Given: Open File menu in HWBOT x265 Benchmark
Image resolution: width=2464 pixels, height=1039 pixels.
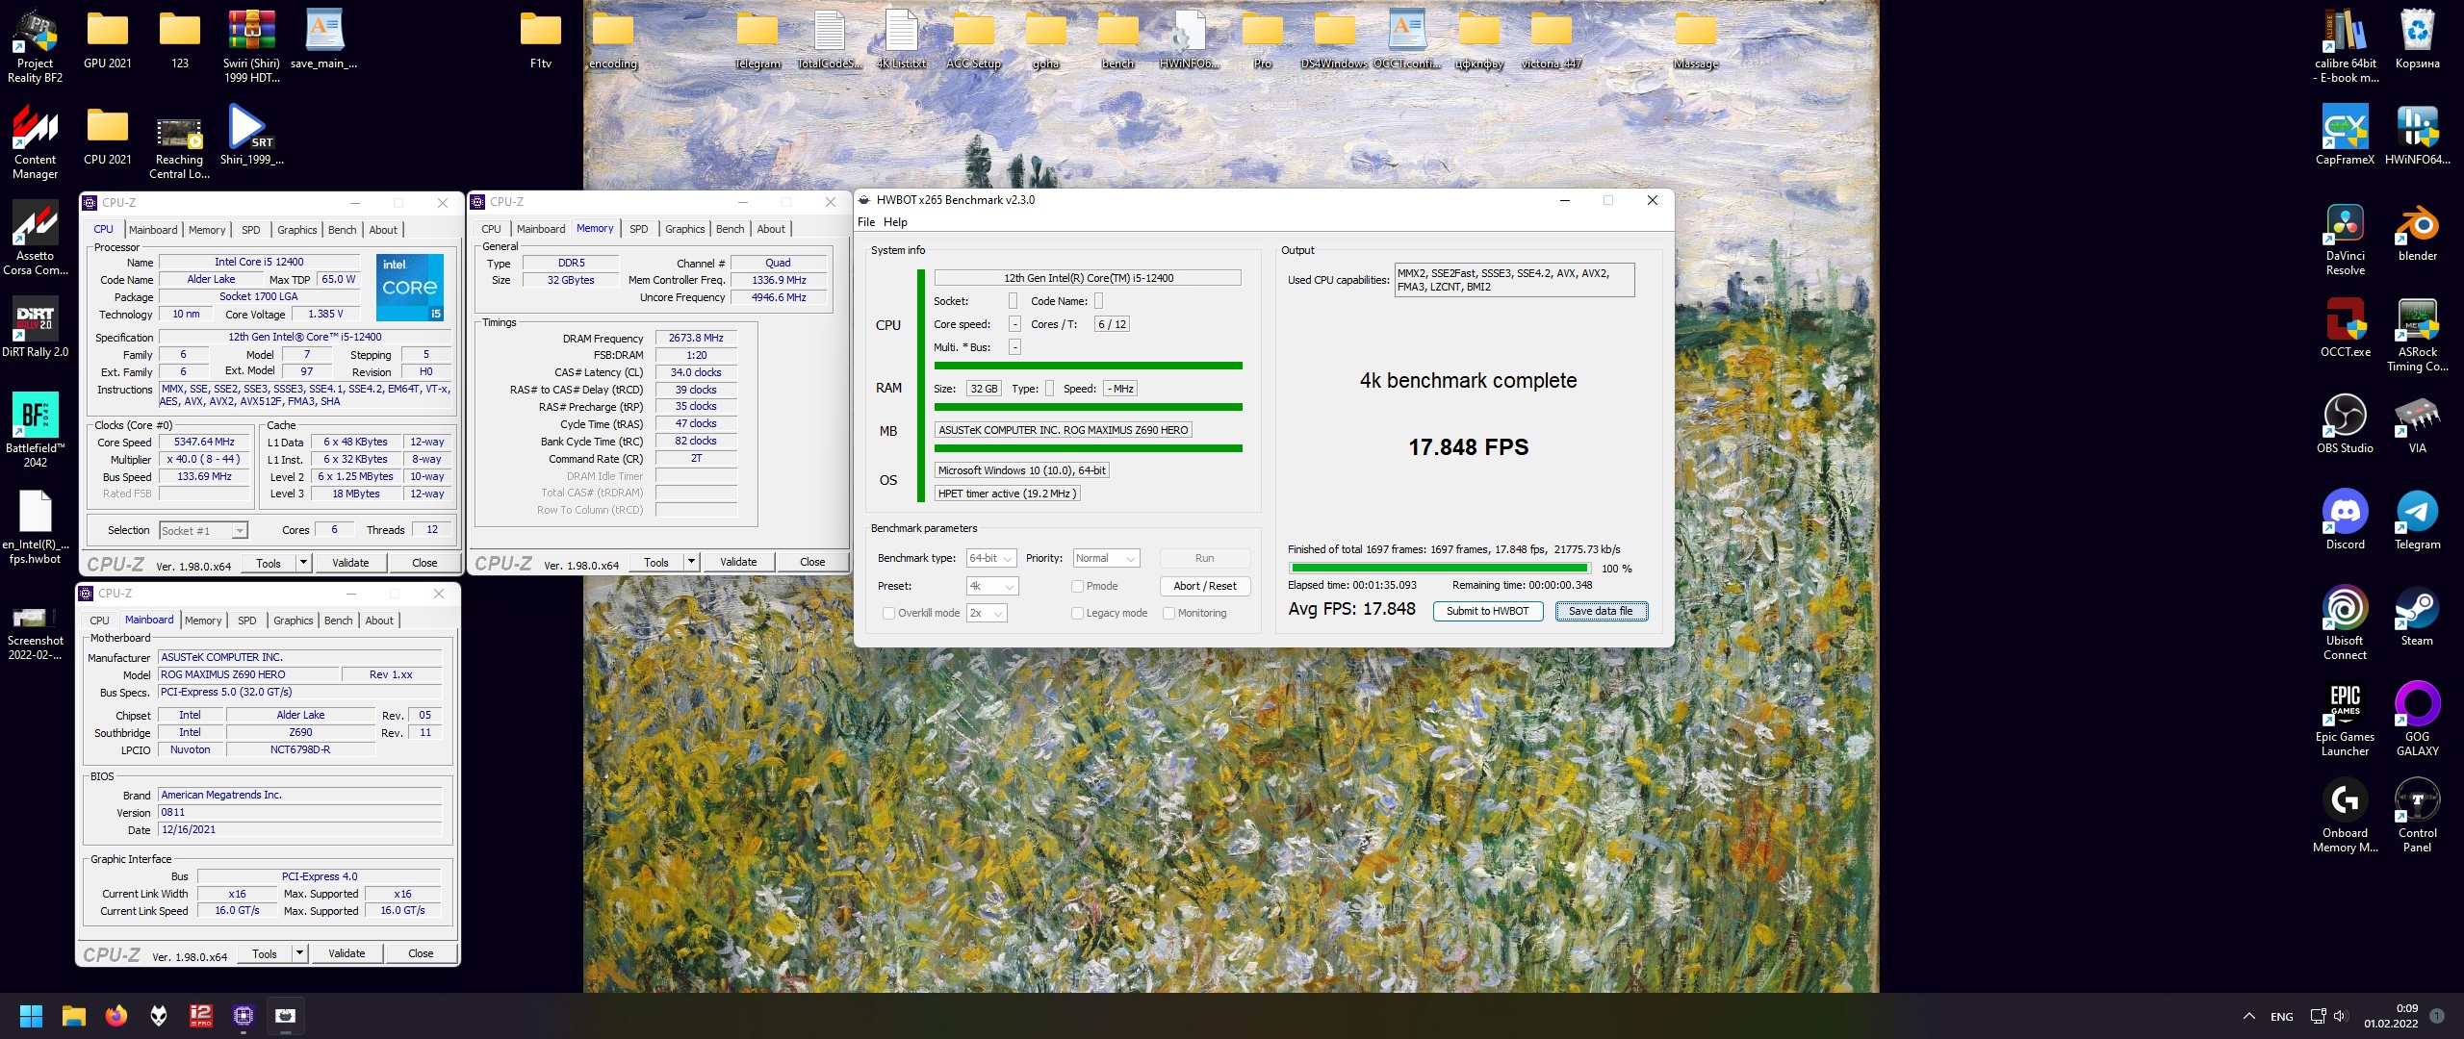Looking at the screenshot, I should 866,222.
